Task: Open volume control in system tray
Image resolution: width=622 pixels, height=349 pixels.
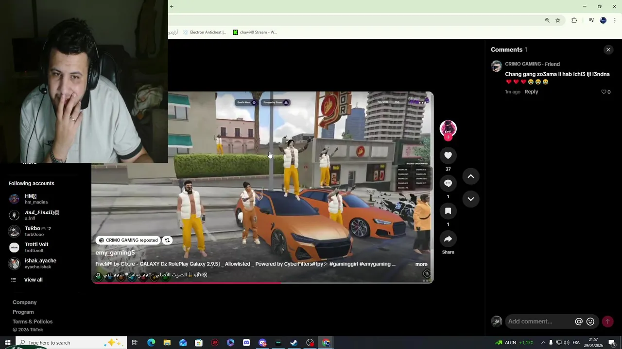Action: (567, 343)
